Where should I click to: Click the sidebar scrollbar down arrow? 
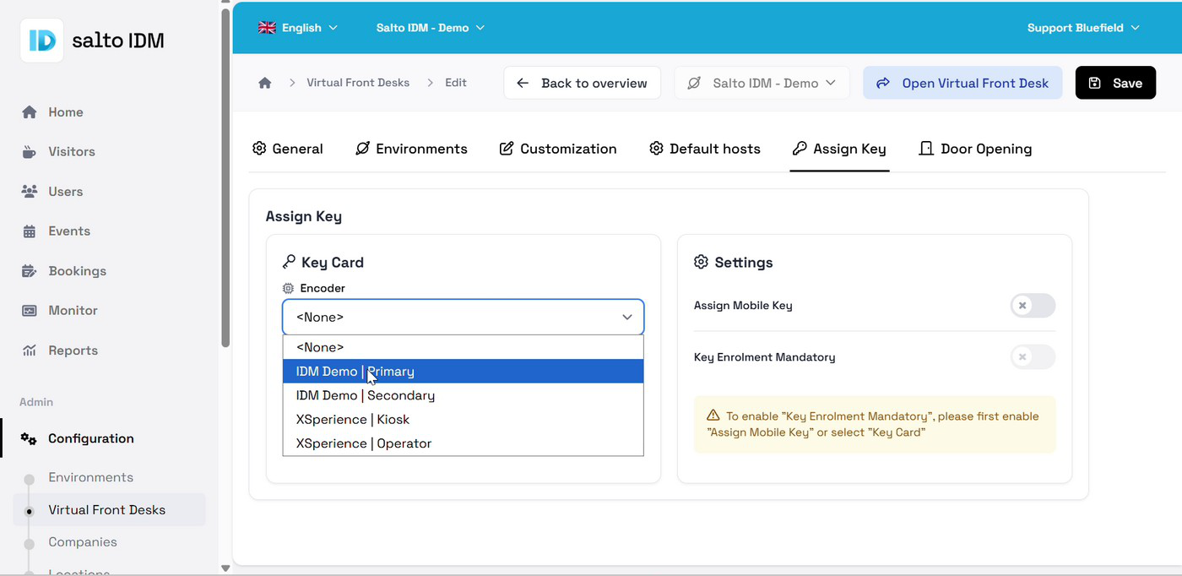[225, 568]
